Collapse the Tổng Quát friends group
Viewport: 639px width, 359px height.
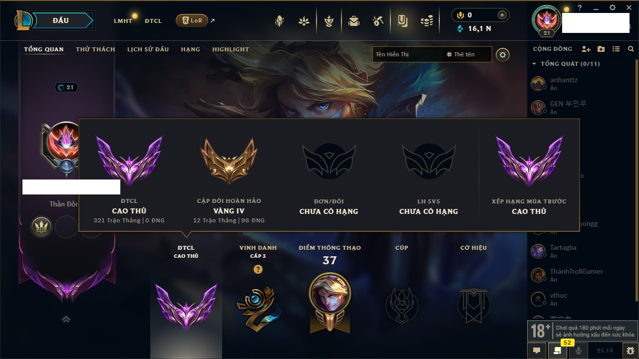coord(534,64)
